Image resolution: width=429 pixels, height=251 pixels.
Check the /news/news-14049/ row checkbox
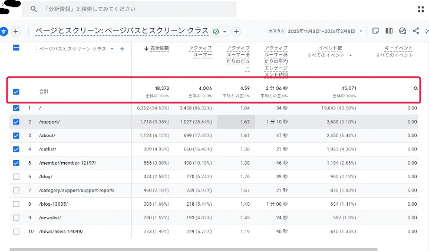click(x=16, y=232)
